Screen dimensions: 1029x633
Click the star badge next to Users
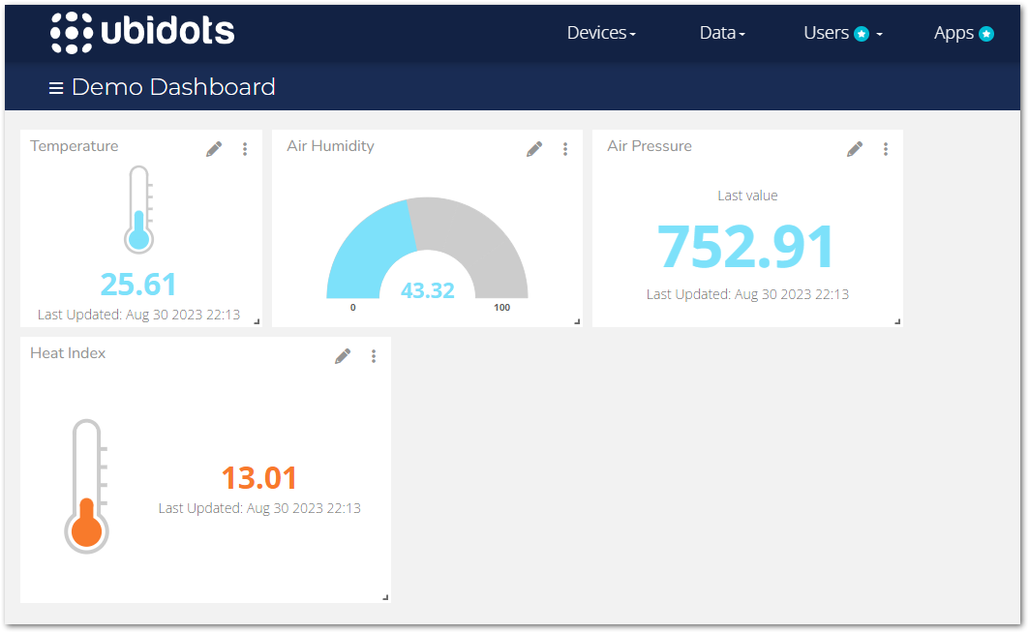[860, 32]
